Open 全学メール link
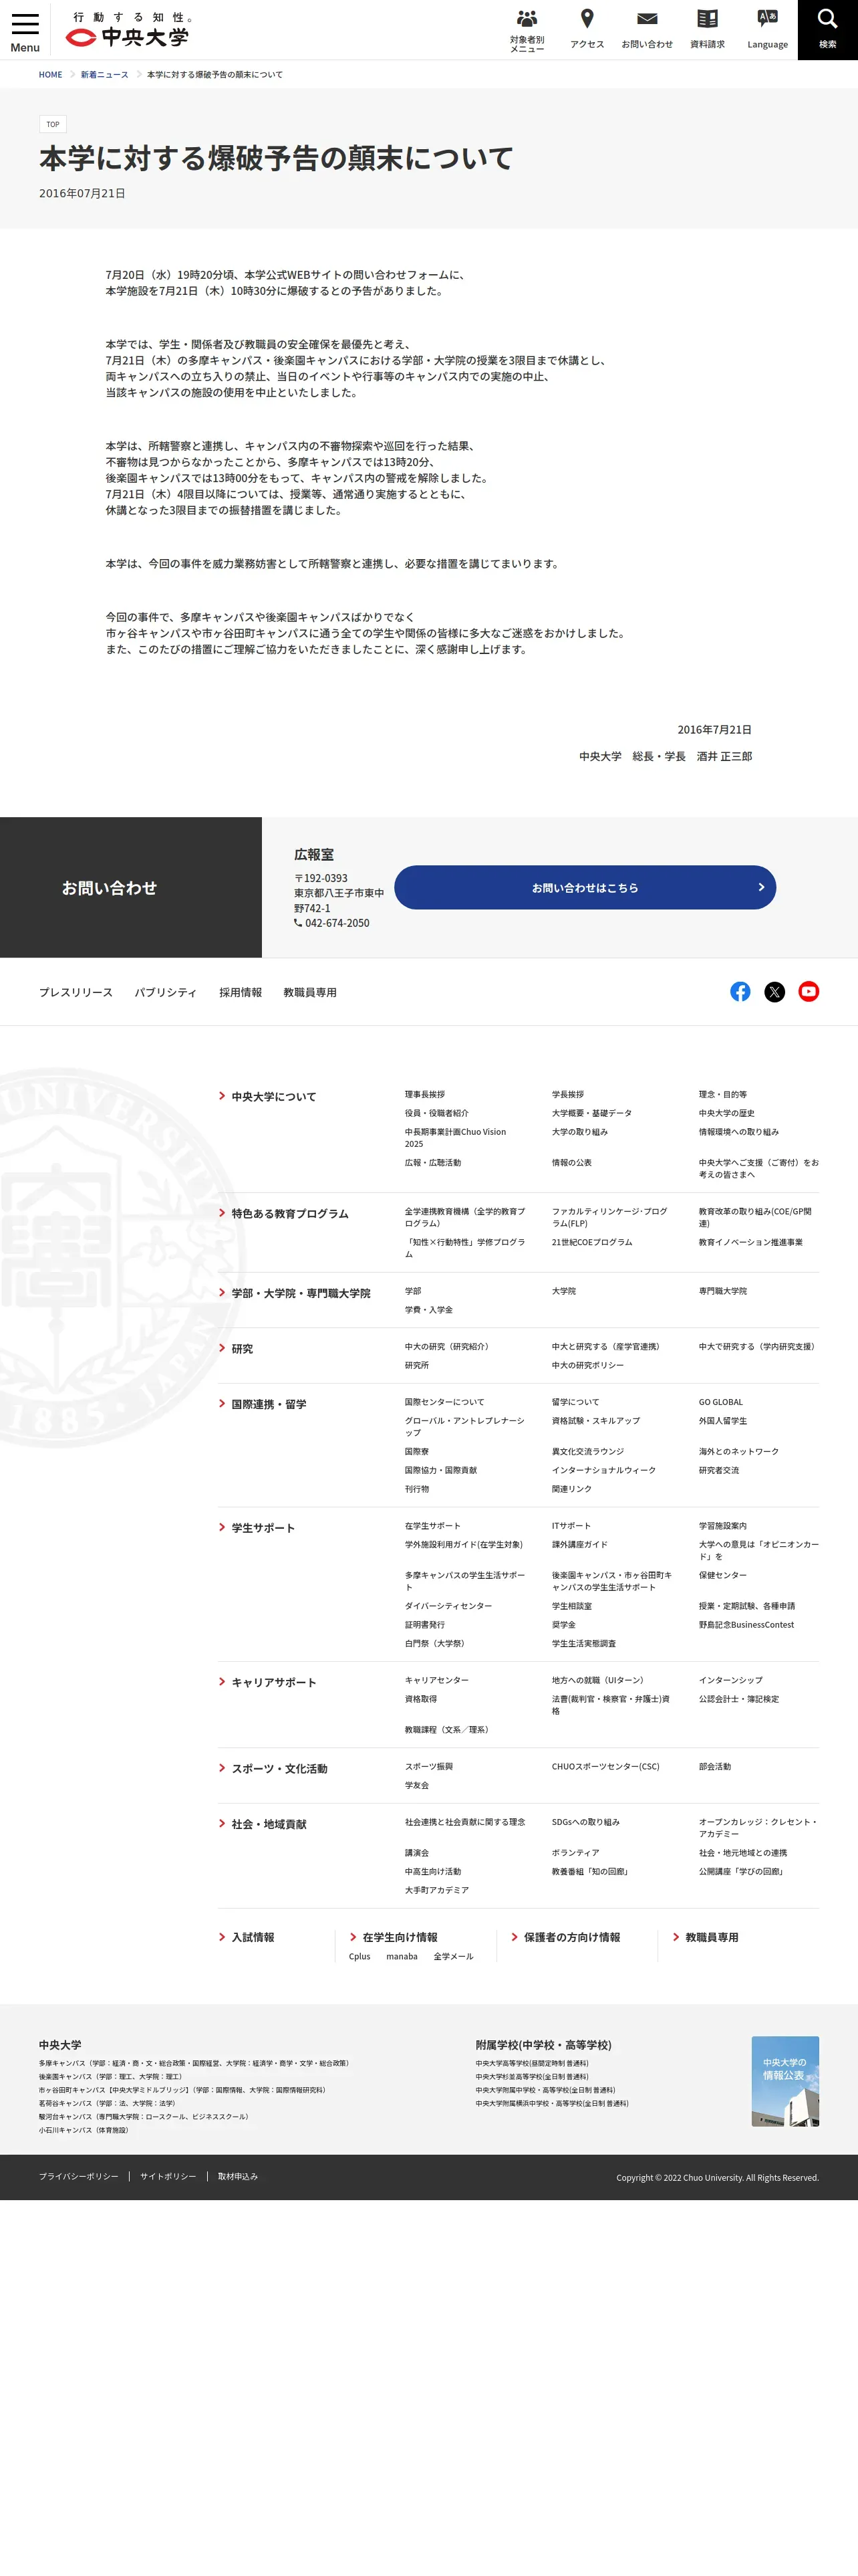This screenshot has height=2576, width=858. pos(454,1956)
